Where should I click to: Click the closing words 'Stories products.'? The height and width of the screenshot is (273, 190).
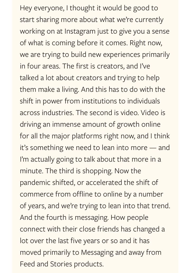pyautogui.click(x=77, y=264)
